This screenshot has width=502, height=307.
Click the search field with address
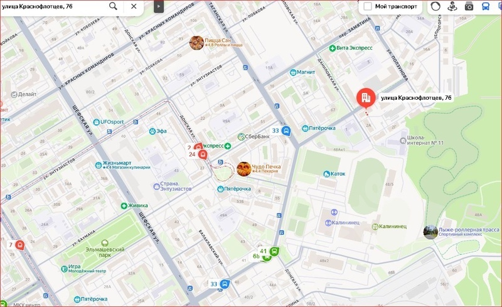pos(53,6)
